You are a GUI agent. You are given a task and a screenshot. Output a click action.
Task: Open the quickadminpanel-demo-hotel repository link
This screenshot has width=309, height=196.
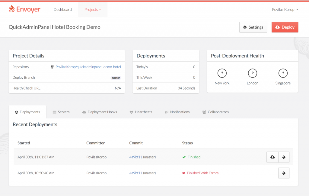click(x=88, y=67)
